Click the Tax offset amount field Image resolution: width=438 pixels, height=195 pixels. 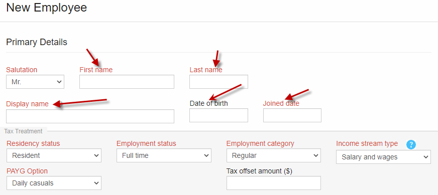[x=274, y=183]
